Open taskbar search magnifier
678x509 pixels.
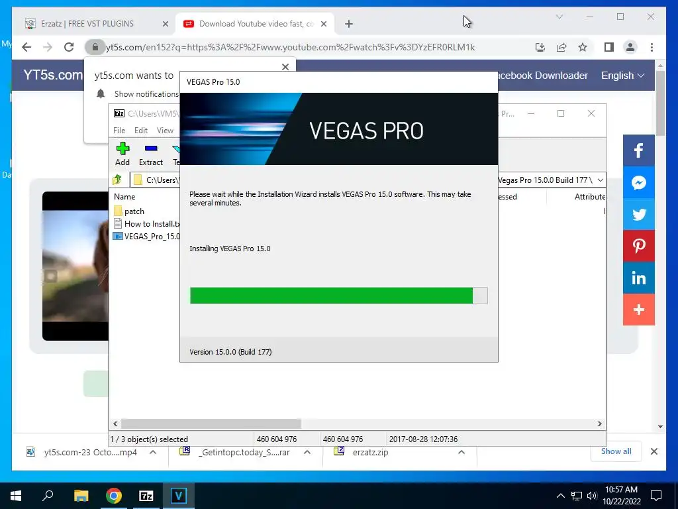[48, 496]
